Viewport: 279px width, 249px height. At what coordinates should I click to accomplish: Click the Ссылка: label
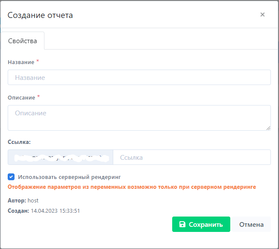click(19, 142)
